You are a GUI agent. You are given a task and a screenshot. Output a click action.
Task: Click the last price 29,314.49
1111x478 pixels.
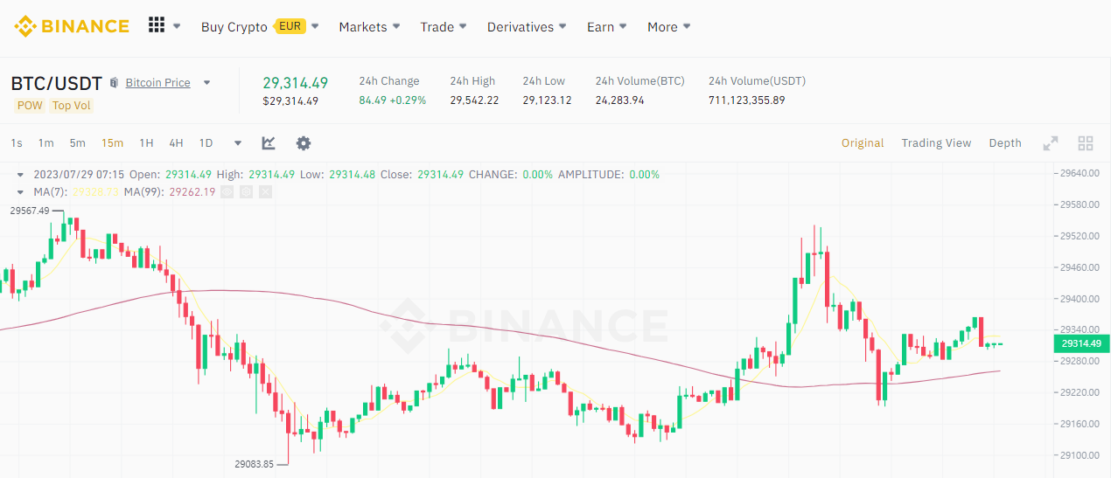click(296, 83)
